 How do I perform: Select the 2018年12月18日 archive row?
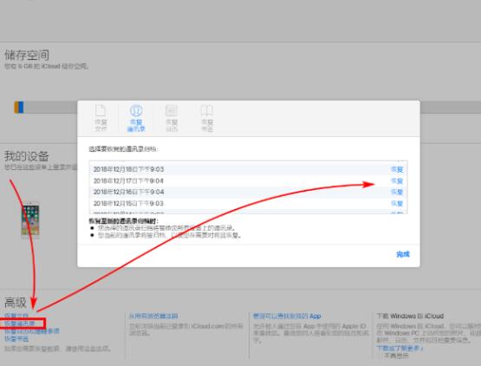click(x=248, y=169)
